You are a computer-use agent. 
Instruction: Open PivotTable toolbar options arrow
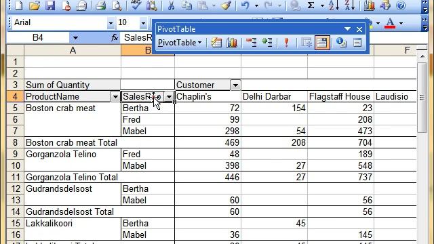[x=347, y=29]
